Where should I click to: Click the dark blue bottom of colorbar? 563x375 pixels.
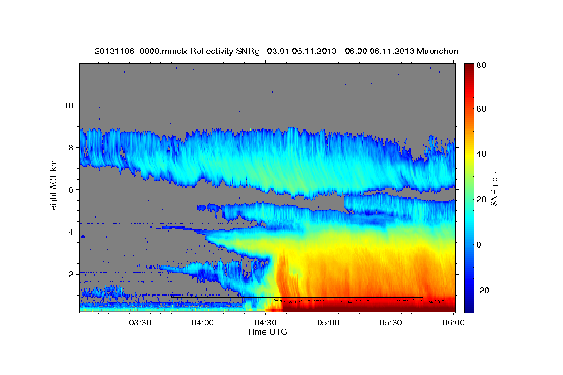point(469,307)
